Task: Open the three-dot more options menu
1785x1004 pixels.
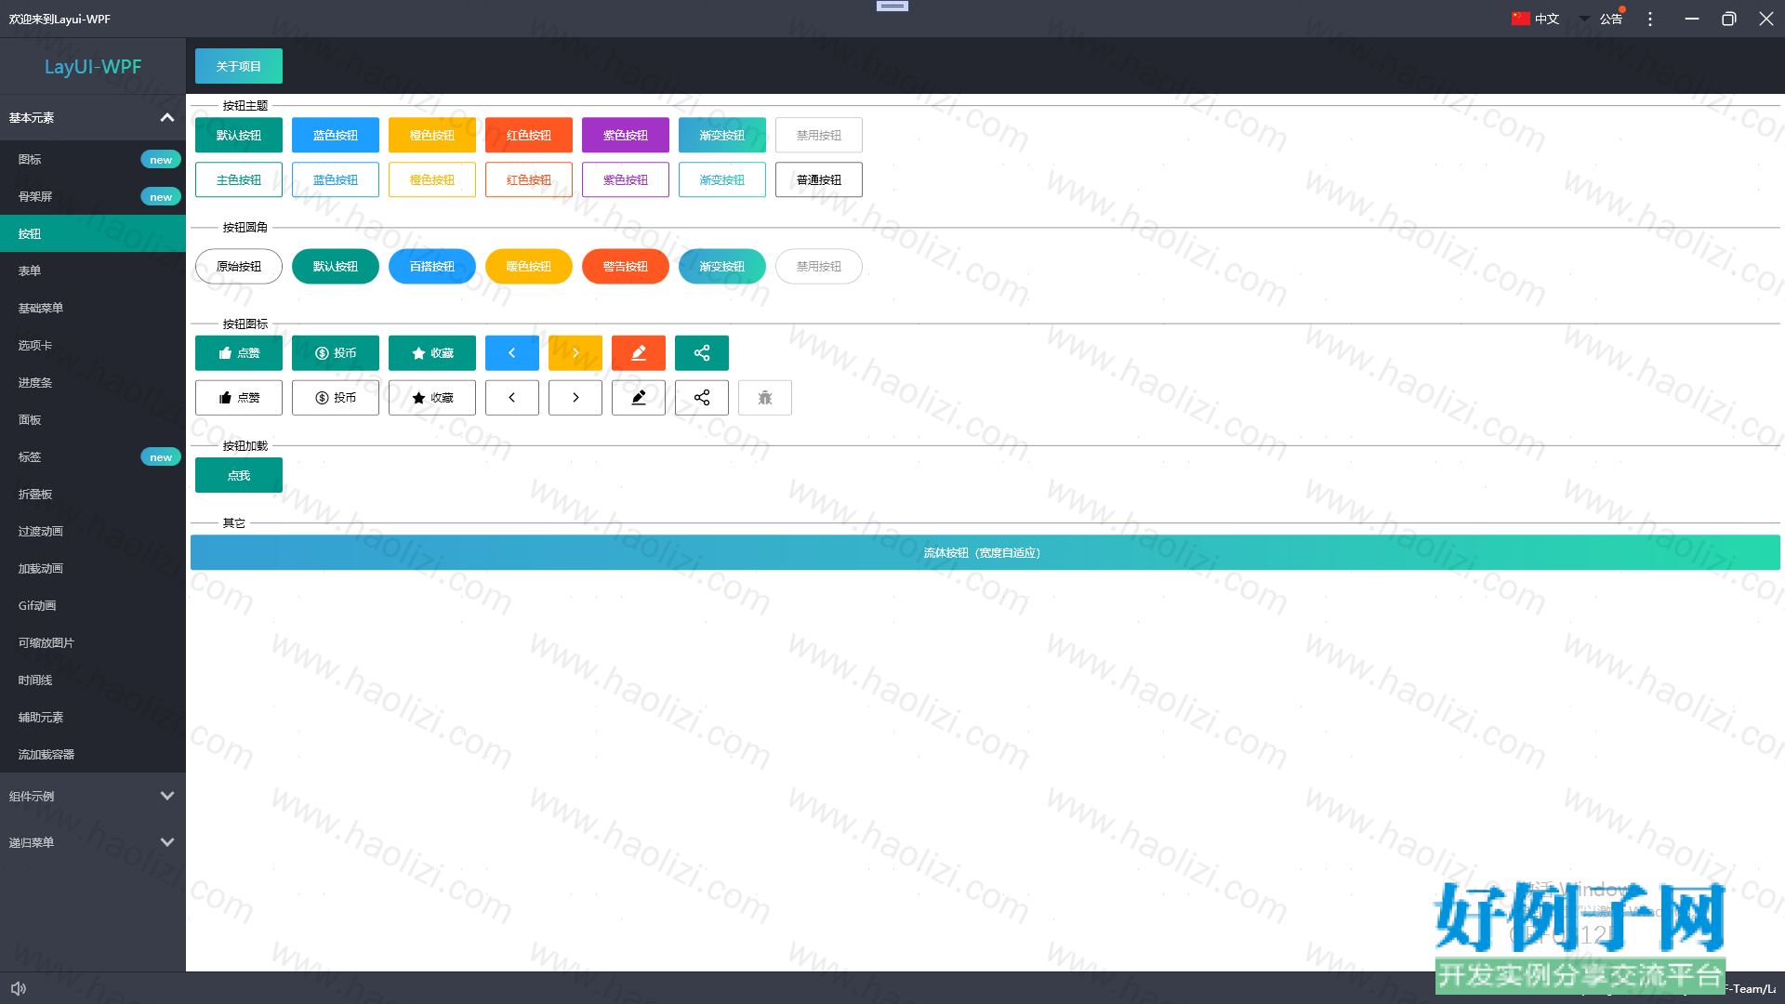Action: (x=1650, y=19)
